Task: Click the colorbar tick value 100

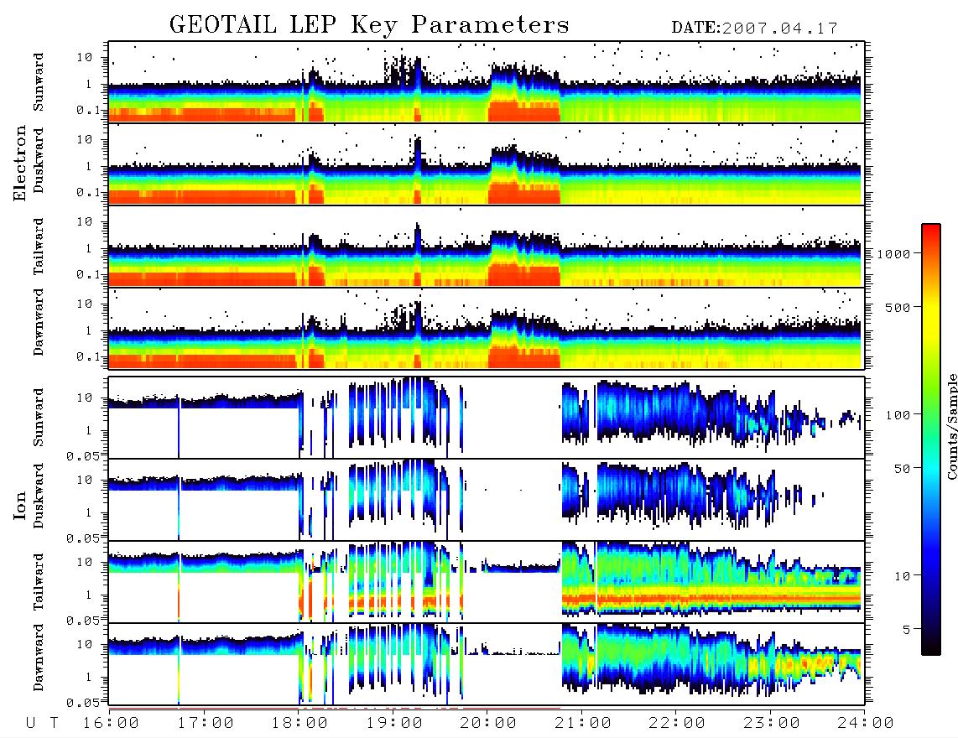Action: pos(897,415)
